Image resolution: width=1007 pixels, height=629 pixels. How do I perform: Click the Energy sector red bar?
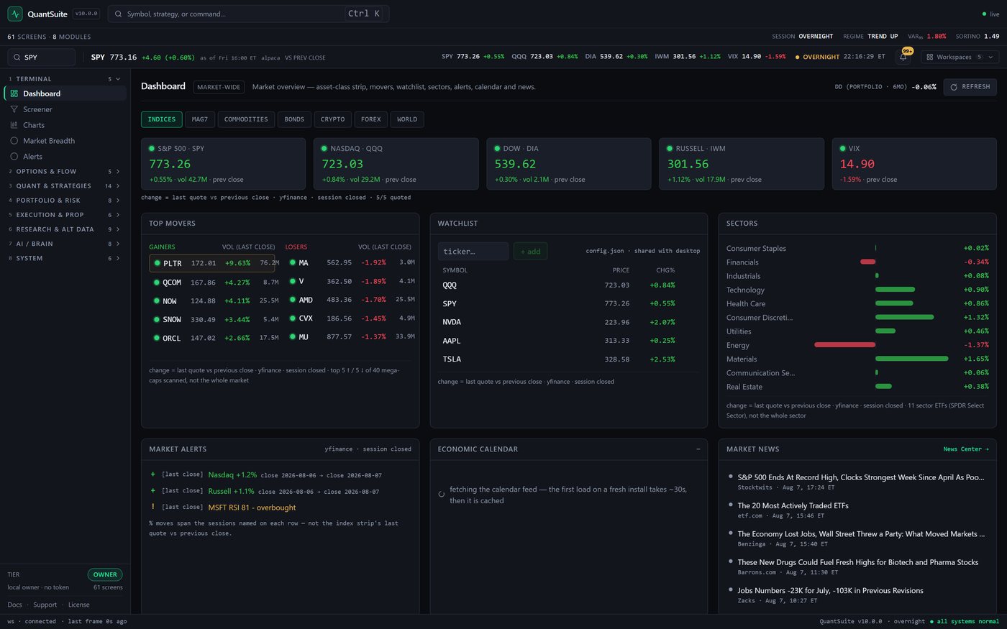point(844,345)
